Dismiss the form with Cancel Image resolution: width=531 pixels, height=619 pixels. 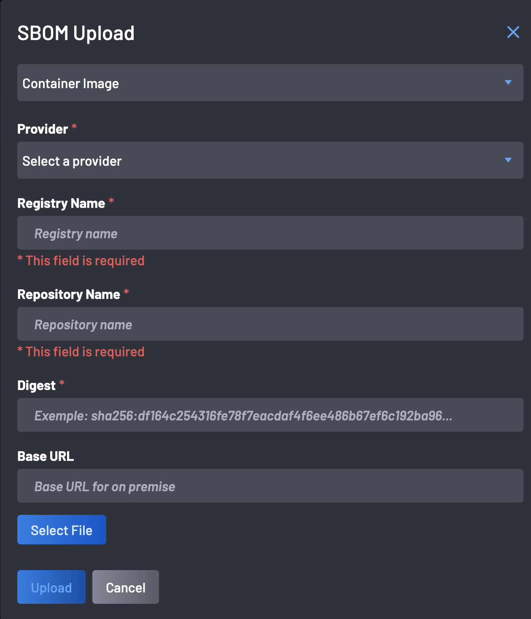tap(126, 587)
